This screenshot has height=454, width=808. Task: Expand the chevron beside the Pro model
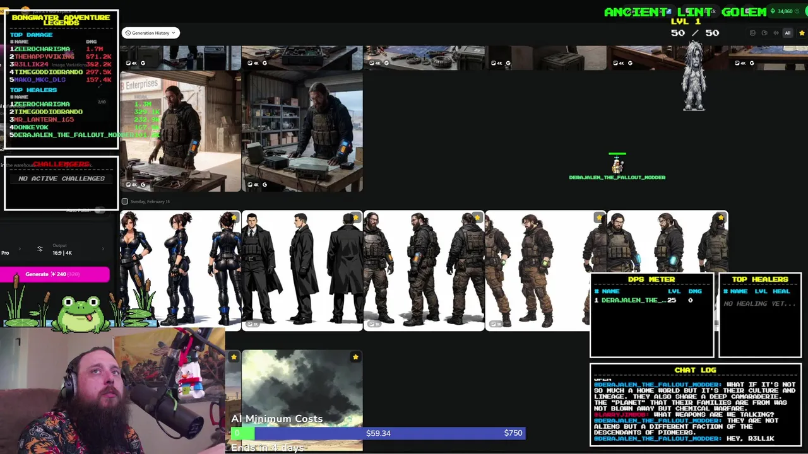coord(19,250)
